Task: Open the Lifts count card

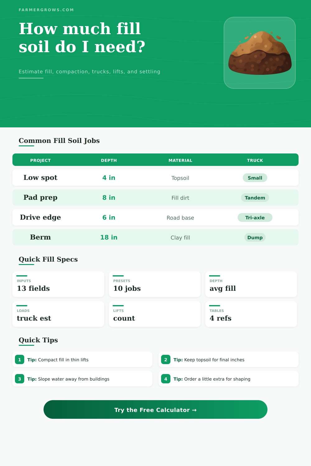Action: (x=155, y=314)
